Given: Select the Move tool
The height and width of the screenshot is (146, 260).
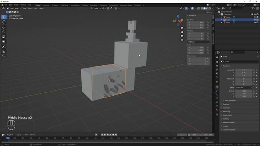Looking at the screenshot, I should coord(4,27).
